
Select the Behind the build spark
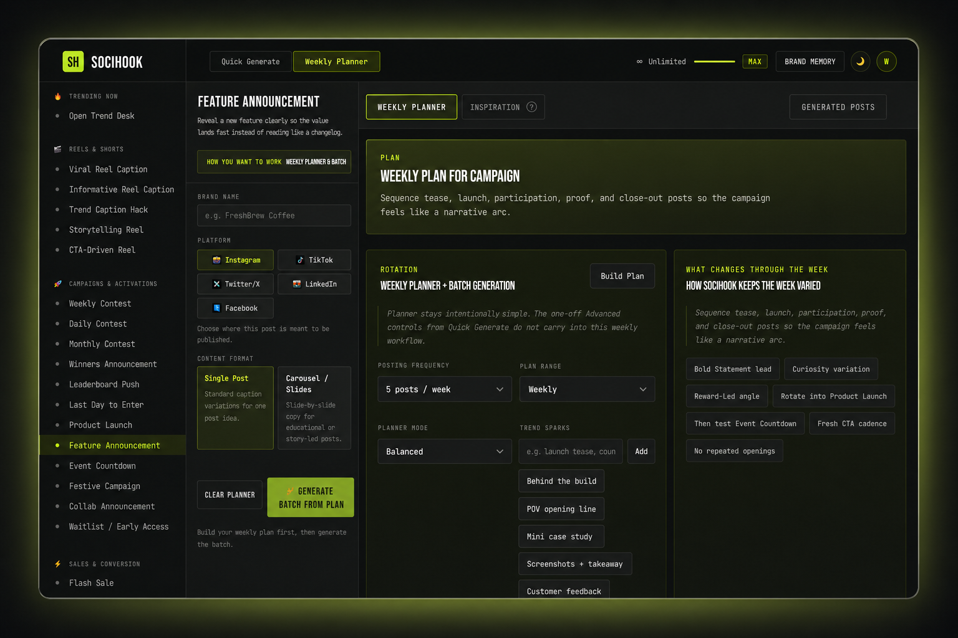coord(561,481)
